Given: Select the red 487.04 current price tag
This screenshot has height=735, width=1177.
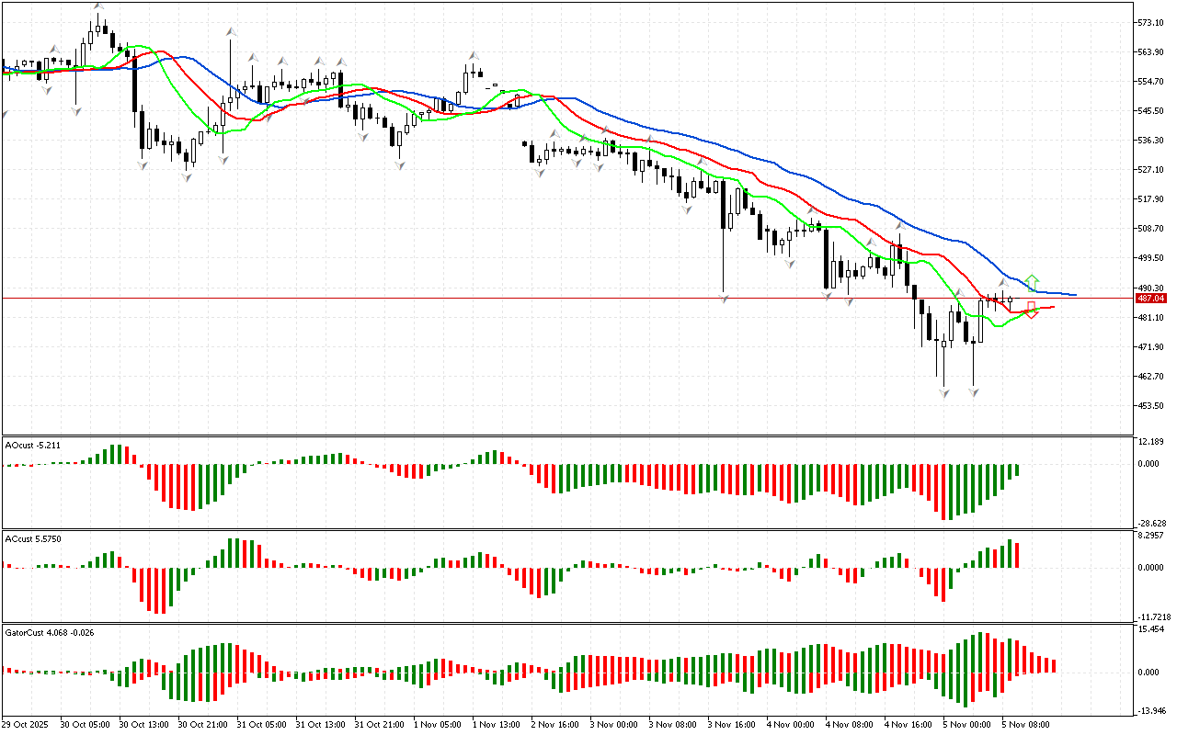Looking at the screenshot, I should [1150, 298].
